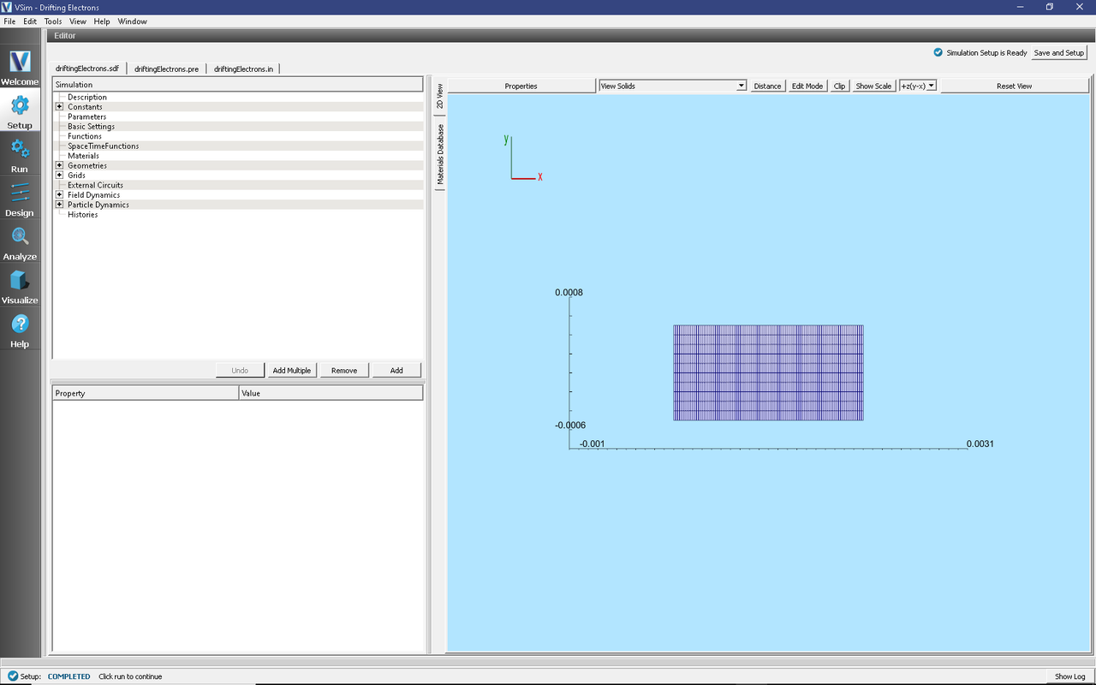Switch to the Design panel icon

click(x=20, y=194)
